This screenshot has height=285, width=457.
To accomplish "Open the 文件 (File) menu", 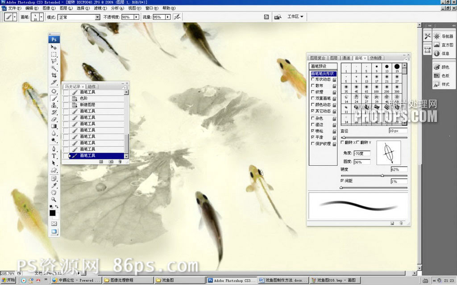I will click(15, 8).
